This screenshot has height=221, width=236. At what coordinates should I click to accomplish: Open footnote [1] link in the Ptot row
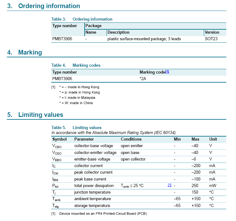(170, 185)
